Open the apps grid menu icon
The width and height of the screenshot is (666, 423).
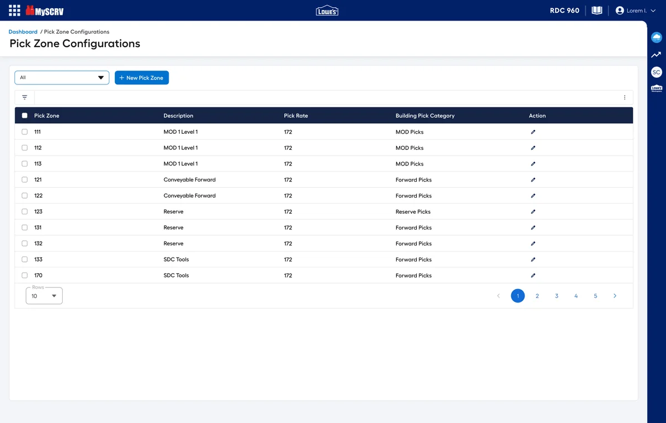pyautogui.click(x=14, y=11)
